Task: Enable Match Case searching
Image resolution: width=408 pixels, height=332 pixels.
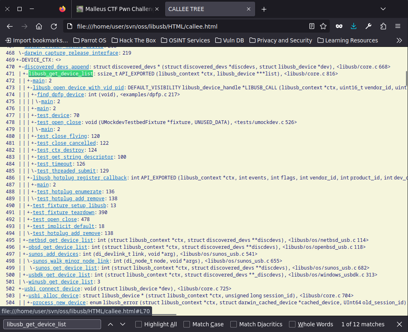Action: coord(187,324)
